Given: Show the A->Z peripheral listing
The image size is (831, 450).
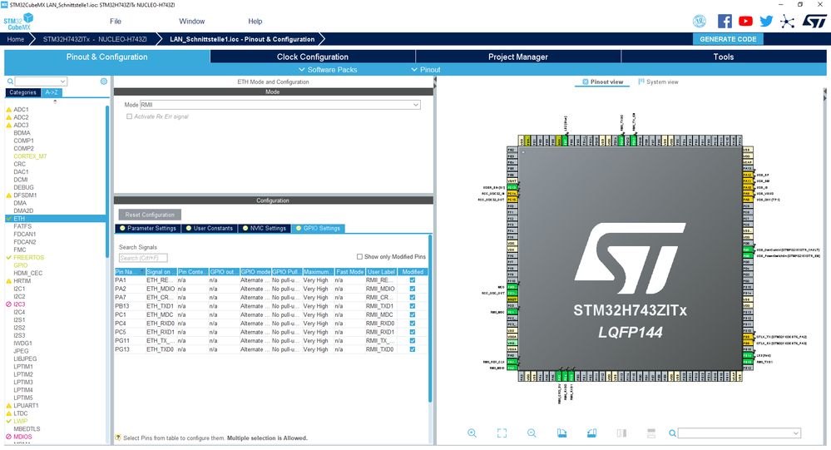Looking at the screenshot, I should point(52,92).
